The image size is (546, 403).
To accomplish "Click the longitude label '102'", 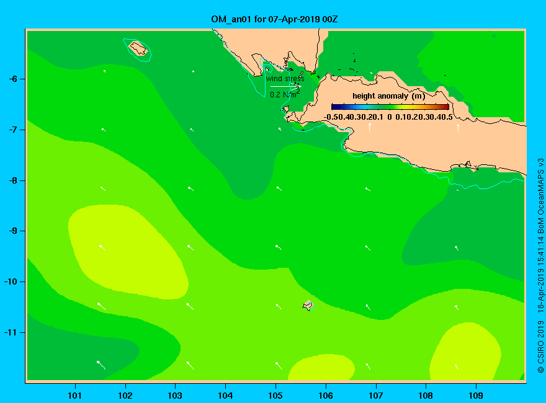I will tap(125, 396).
